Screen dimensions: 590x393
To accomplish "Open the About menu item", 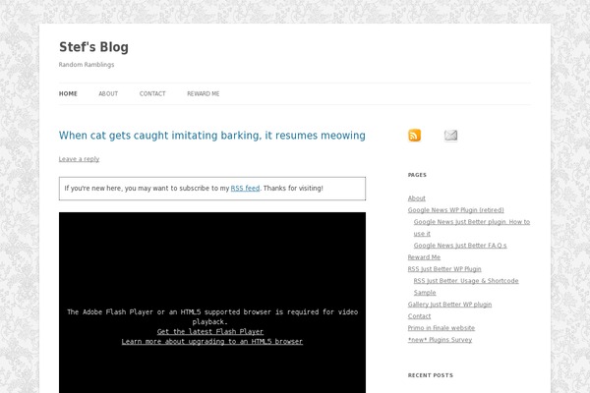I will point(108,93).
